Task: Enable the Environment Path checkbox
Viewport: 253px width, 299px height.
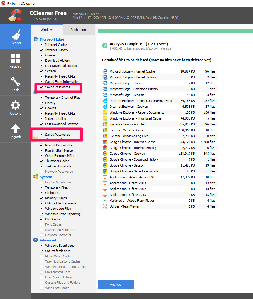Action: (41, 272)
